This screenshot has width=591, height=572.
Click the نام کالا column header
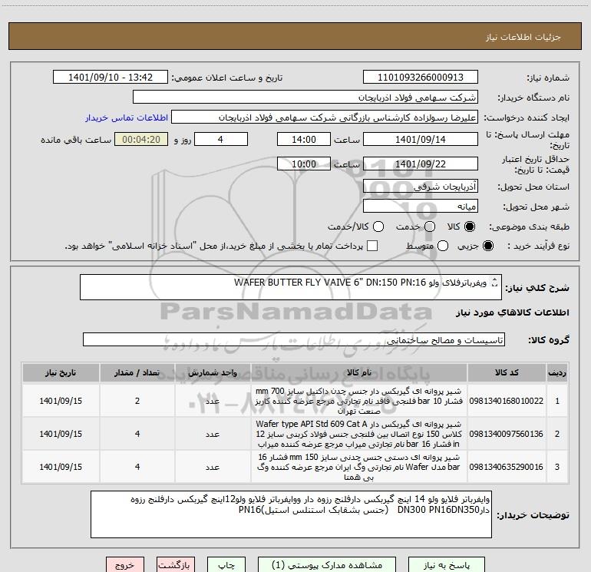pyautogui.click(x=359, y=373)
